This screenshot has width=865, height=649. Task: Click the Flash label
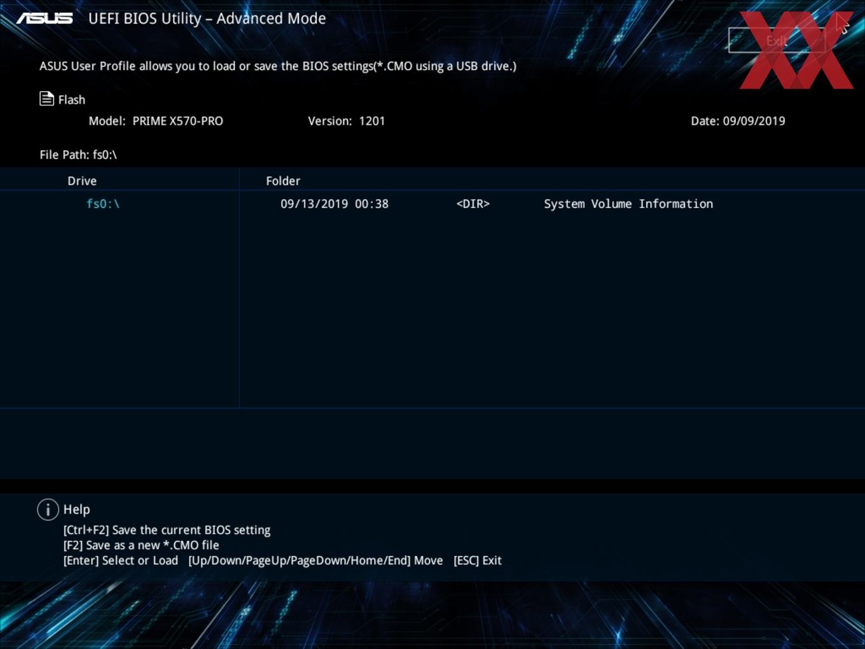click(72, 100)
